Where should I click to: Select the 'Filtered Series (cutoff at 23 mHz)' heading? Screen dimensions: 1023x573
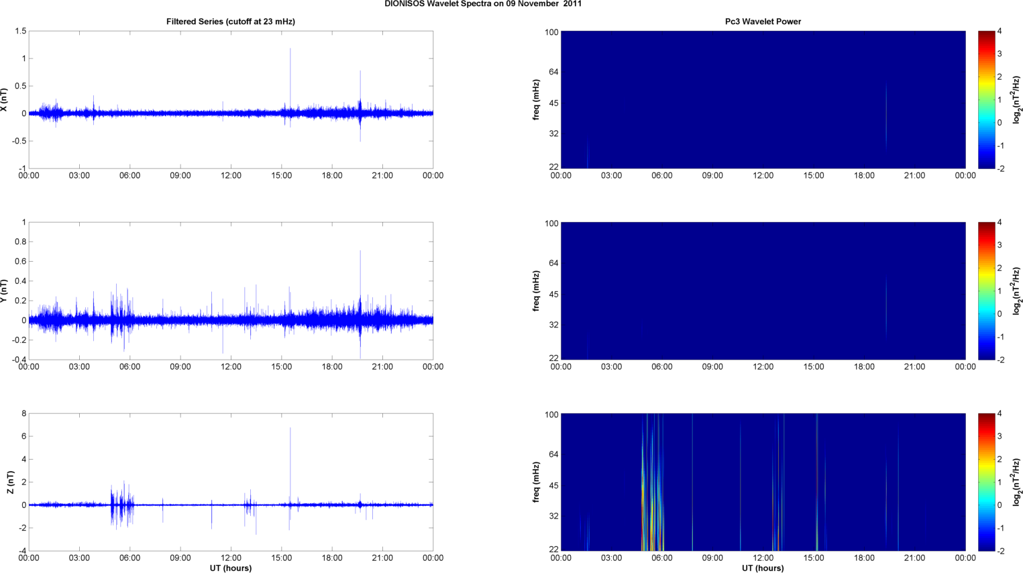coord(231,21)
